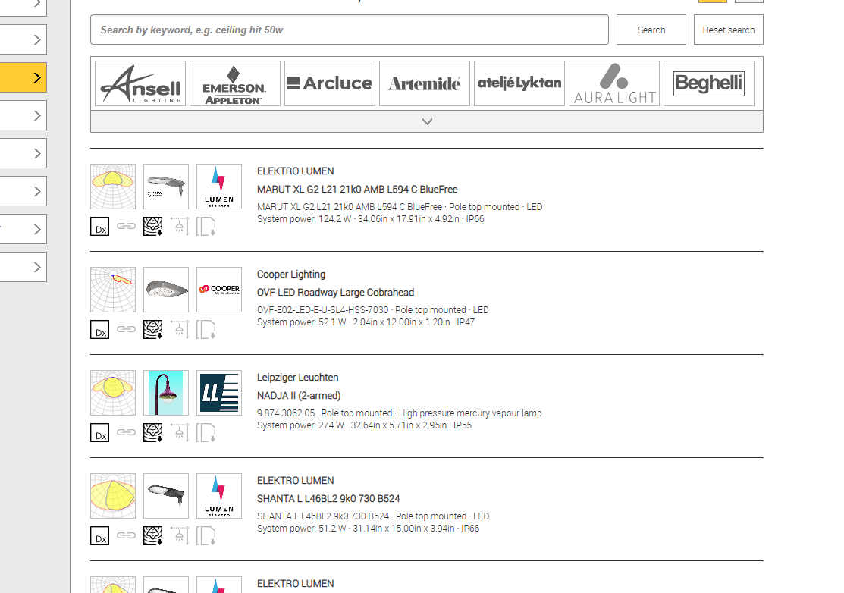Open SHANTA L L46BL2 9k0 730 B524 product
The width and height of the screenshot is (844, 593).
click(328, 499)
